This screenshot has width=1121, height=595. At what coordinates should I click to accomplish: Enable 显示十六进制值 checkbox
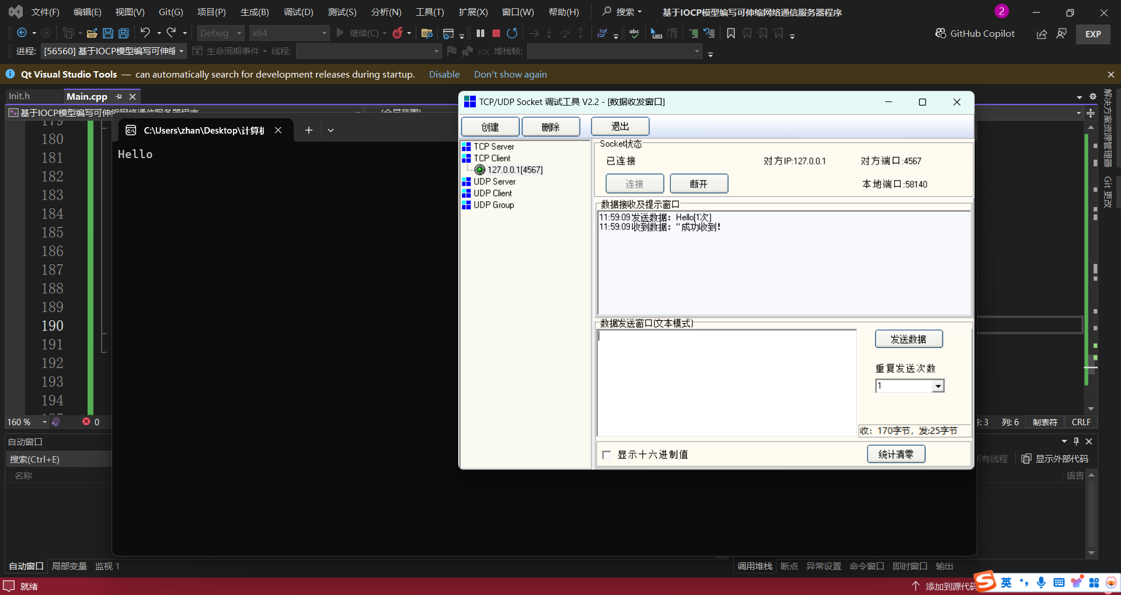(x=607, y=455)
